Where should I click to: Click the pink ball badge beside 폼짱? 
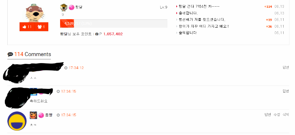(41, 115)
